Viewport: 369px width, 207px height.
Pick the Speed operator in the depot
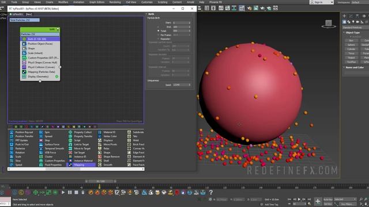(19, 165)
